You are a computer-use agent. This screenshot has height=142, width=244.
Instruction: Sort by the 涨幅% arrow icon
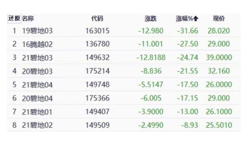tap(196, 19)
